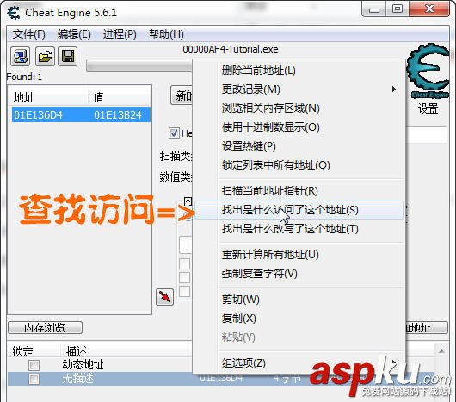Choose 重新计算所有地址(U) entry
Screen dimensions: 456x402
point(299,255)
